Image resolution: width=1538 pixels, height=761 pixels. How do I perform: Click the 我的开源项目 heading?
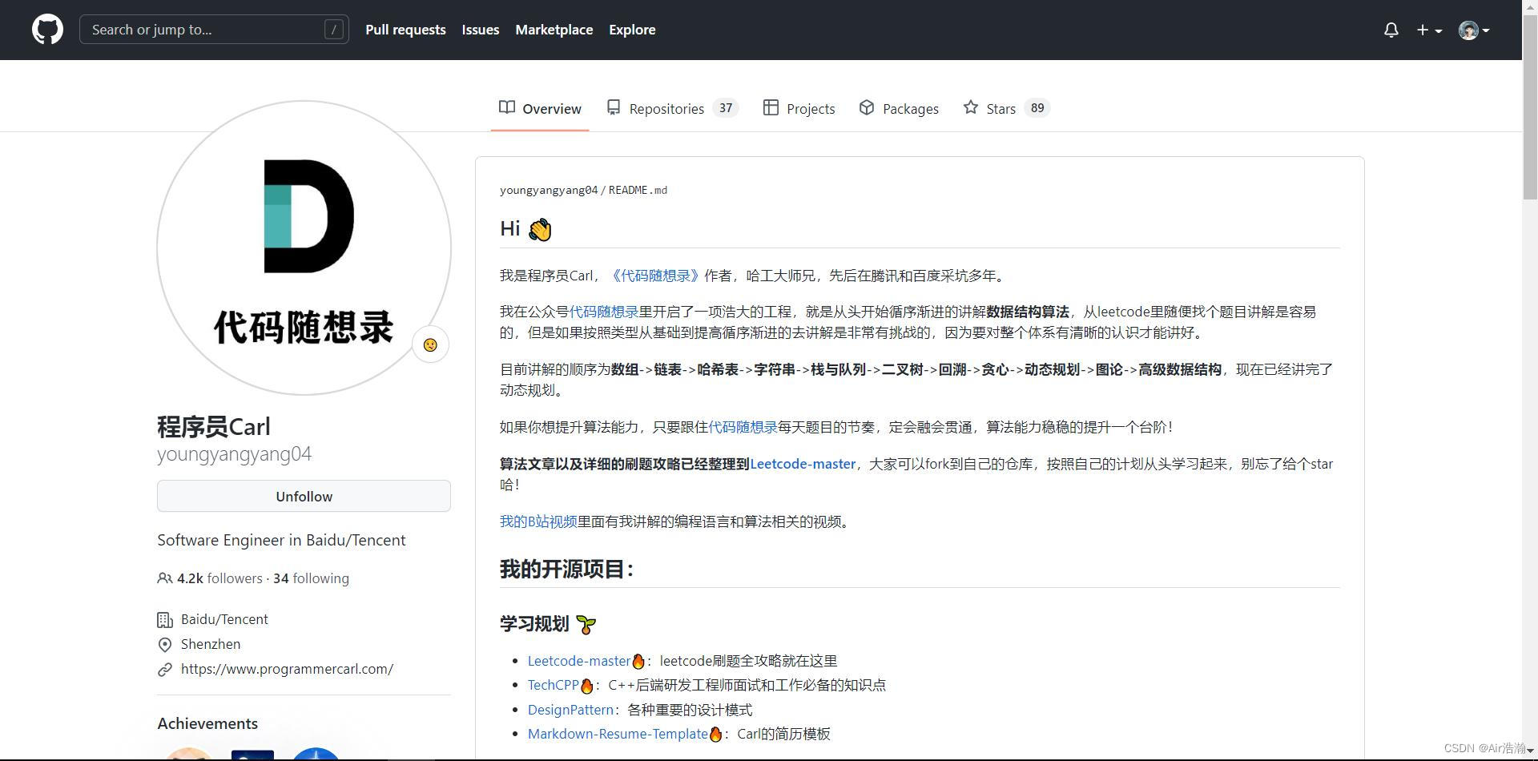(566, 570)
